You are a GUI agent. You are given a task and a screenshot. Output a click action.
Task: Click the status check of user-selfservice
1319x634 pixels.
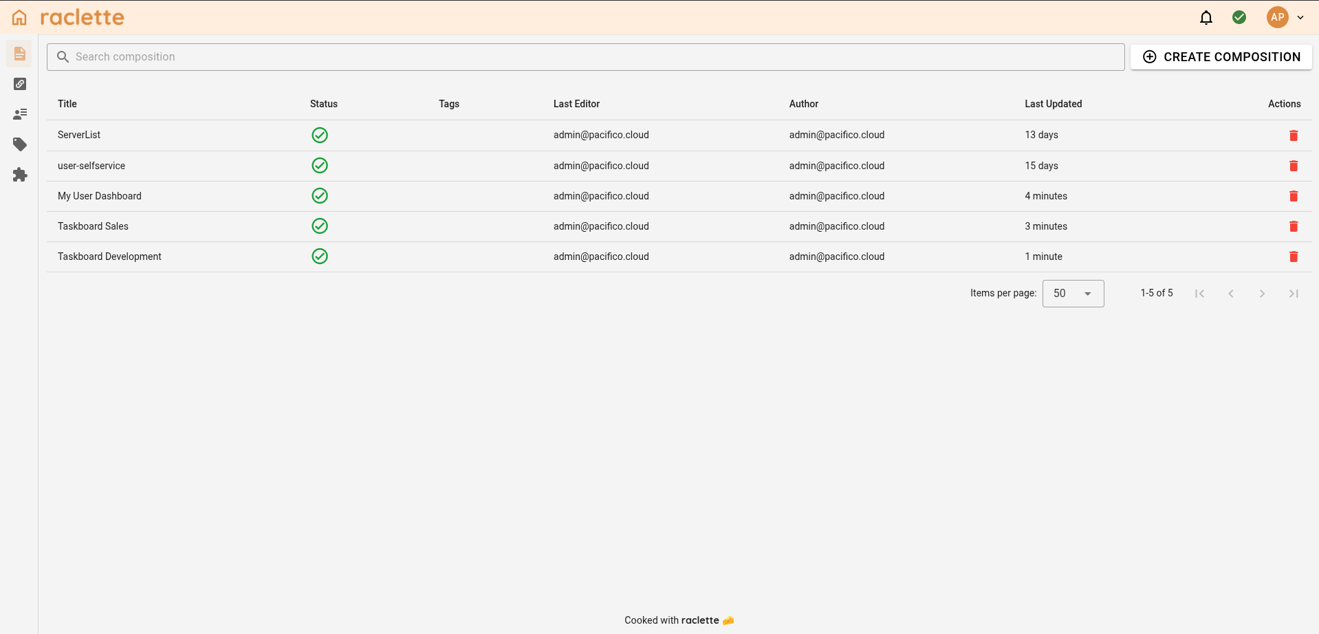[x=319, y=166]
